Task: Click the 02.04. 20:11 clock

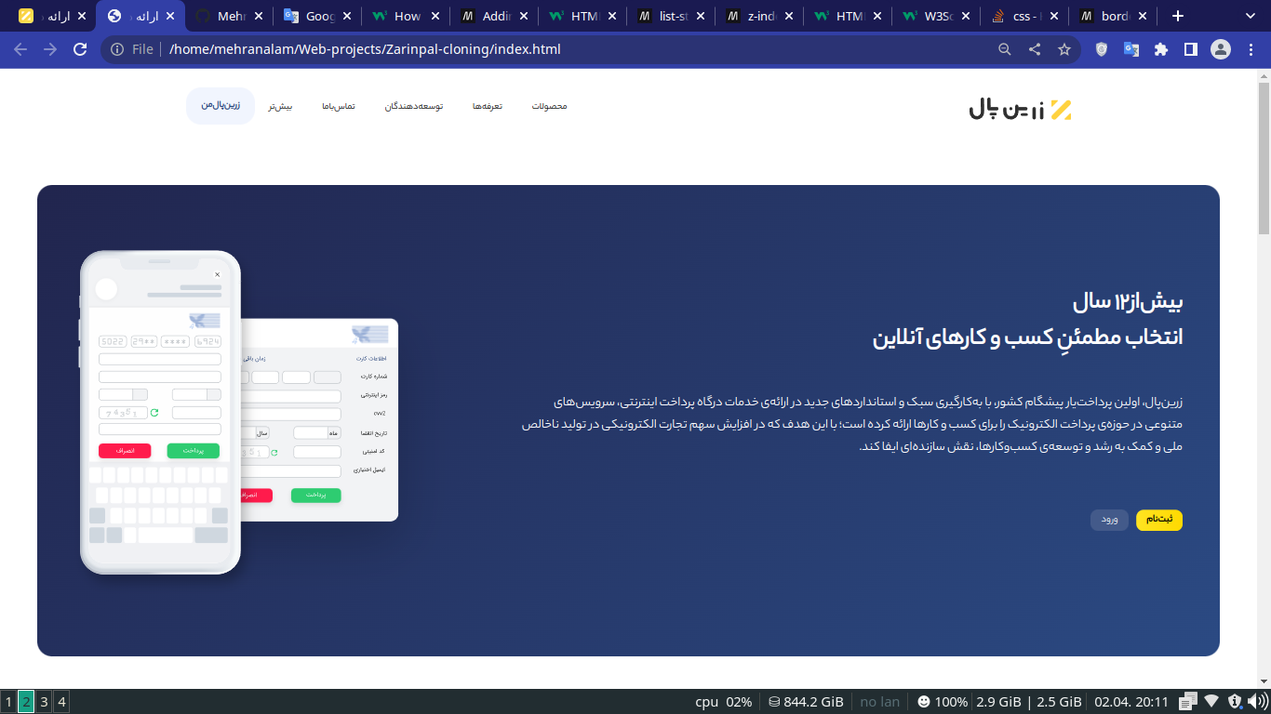Action: coord(1132,702)
